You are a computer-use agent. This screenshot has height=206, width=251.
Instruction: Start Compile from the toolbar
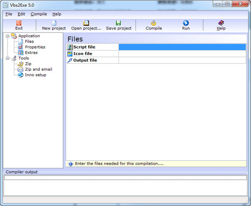154,23
